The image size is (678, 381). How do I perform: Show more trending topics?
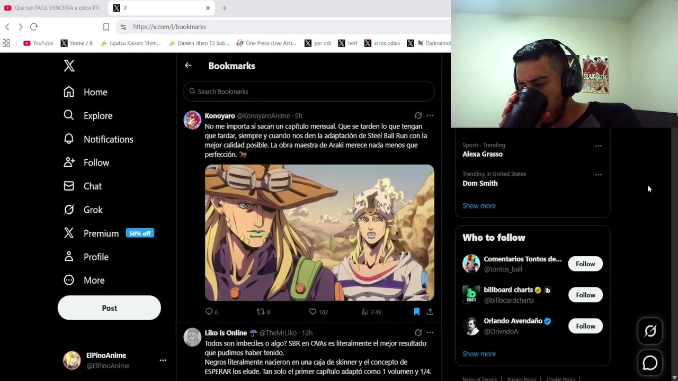click(479, 206)
